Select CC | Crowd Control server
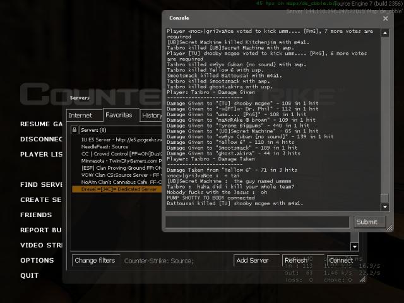Screen dimensions: 404x303 (x=117, y=154)
